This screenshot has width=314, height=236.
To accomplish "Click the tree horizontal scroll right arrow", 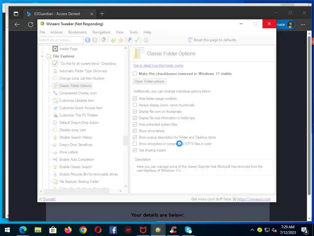I will (x=120, y=191).
